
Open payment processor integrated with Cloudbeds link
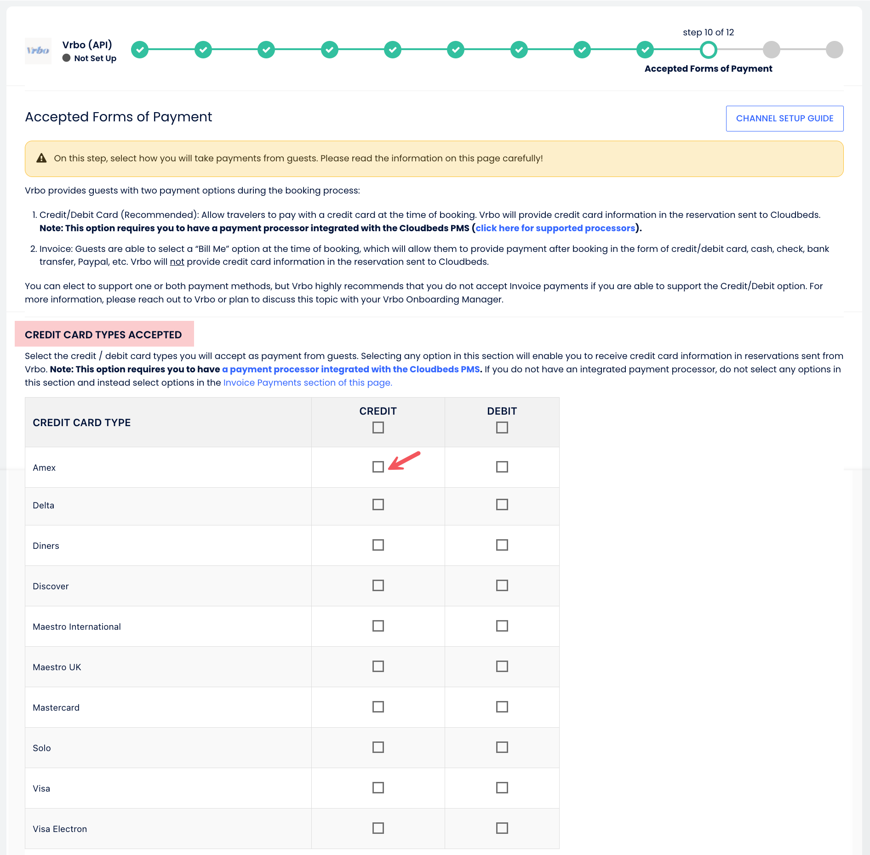point(351,370)
